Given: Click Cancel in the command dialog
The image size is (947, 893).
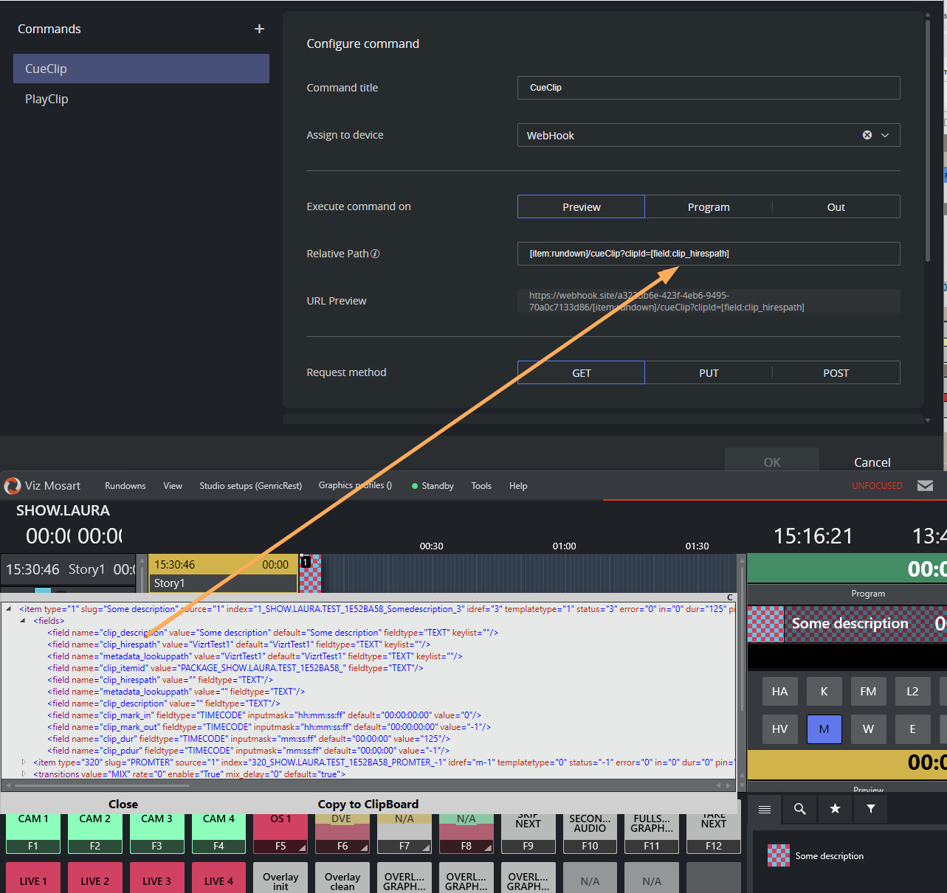Looking at the screenshot, I should tap(872, 462).
